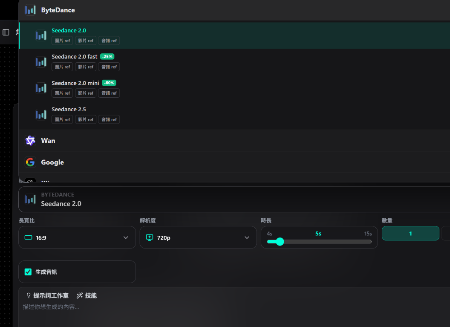
Task: Click the 5s current duration value
Action: [318, 234]
